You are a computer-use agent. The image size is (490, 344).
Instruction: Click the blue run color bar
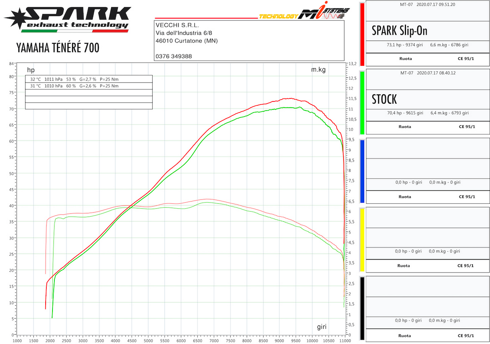coord(362,171)
